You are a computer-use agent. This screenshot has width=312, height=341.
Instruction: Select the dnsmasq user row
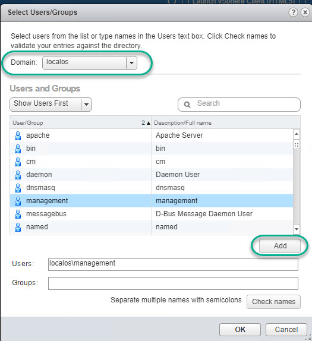coord(152,188)
